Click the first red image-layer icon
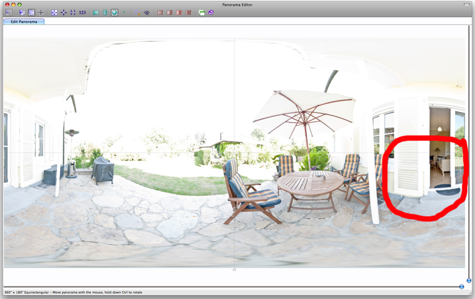Screen dimensions: 475x299 click(x=160, y=12)
